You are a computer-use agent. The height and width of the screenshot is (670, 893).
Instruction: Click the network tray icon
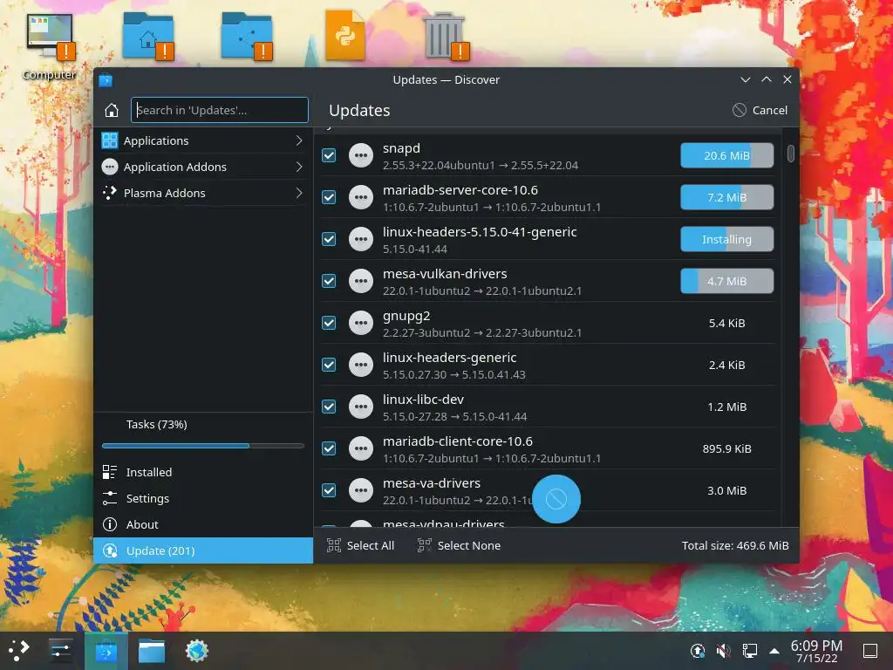click(x=749, y=650)
